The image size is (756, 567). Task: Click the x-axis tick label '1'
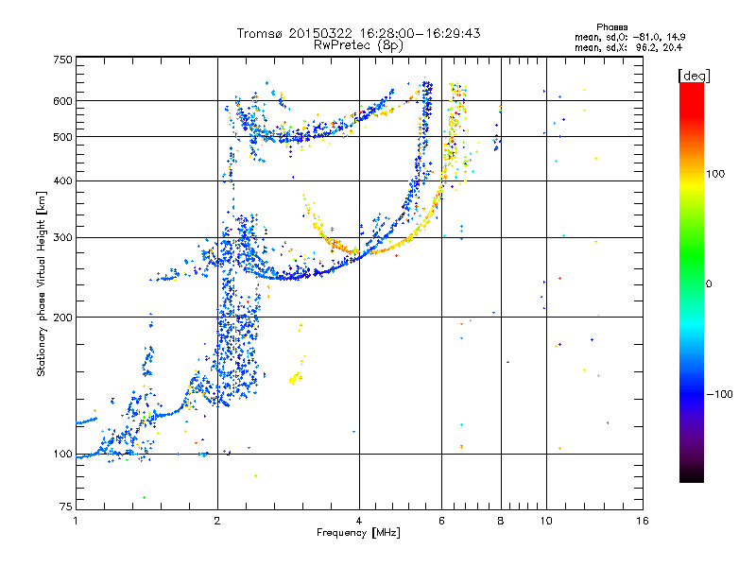point(76,521)
